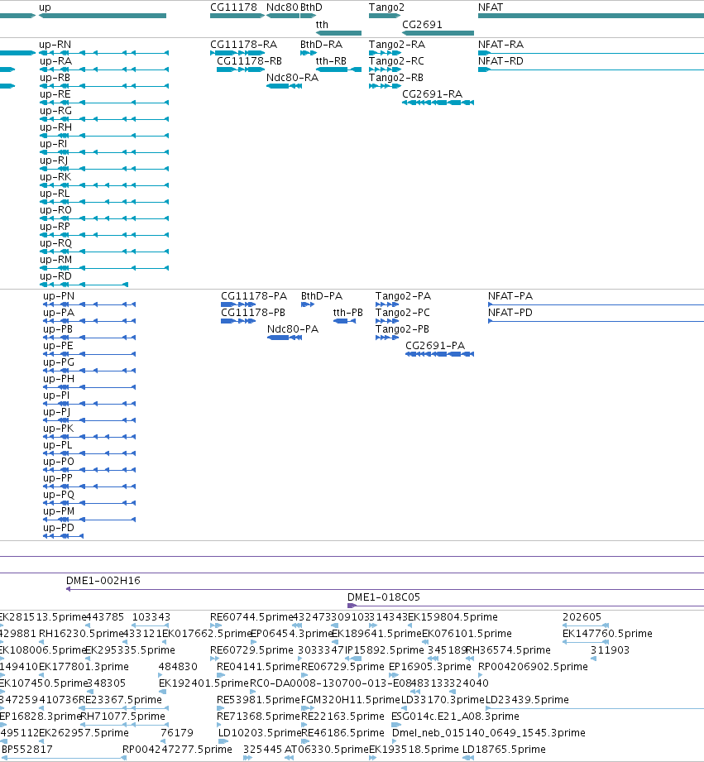
Task: Select polypeptide up-PQ
Action: pyautogui.click(x=89, y=503)
